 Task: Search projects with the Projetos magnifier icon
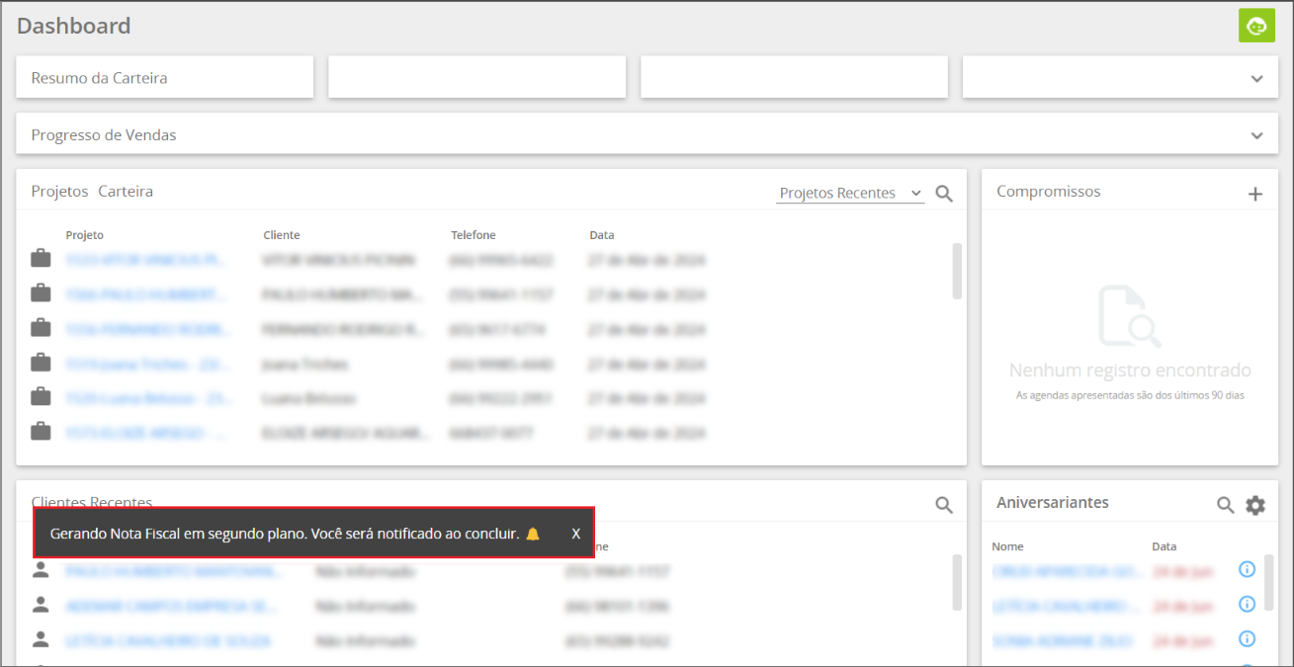(x=944, y=194)
